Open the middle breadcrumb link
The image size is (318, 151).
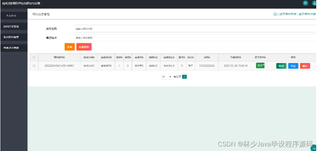point(287,14)
